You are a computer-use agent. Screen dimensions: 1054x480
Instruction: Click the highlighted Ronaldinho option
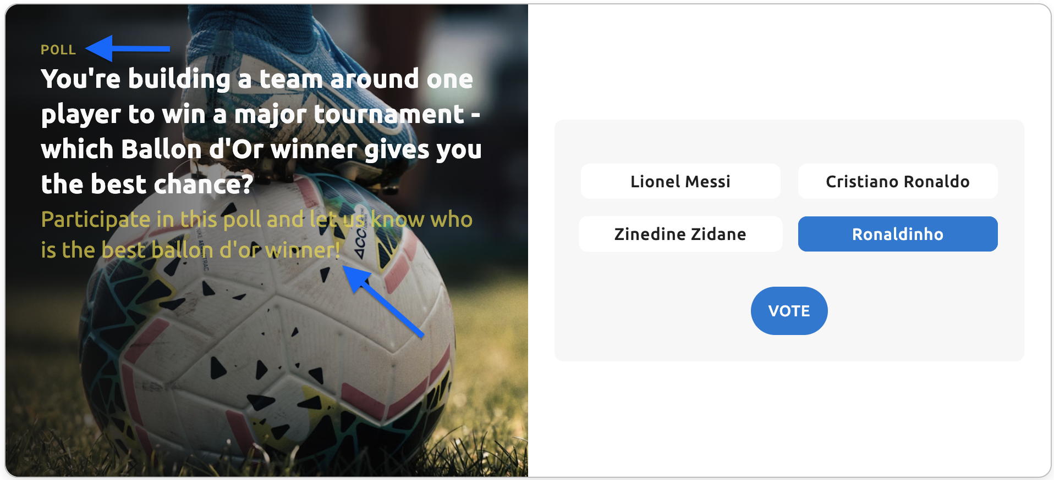(897, 234)
